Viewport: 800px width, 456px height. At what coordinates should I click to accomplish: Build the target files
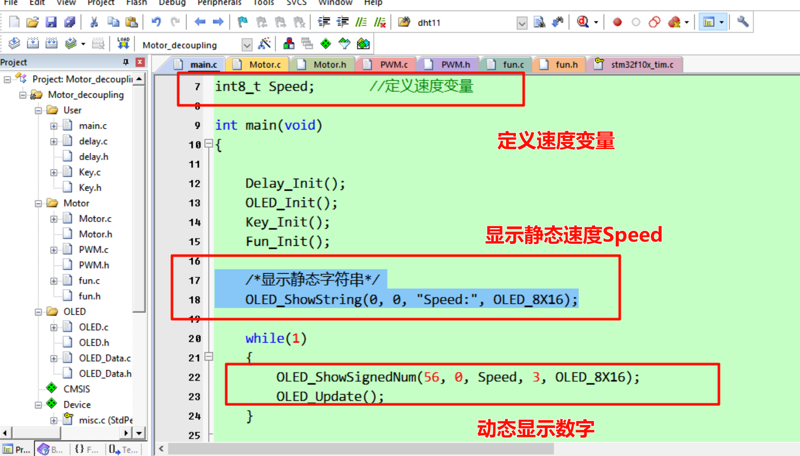[33, 44]
